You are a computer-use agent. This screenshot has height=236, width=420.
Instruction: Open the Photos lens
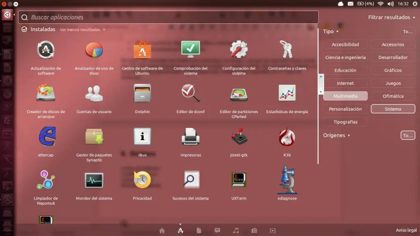pyautogui.click(x=254, y=230)
